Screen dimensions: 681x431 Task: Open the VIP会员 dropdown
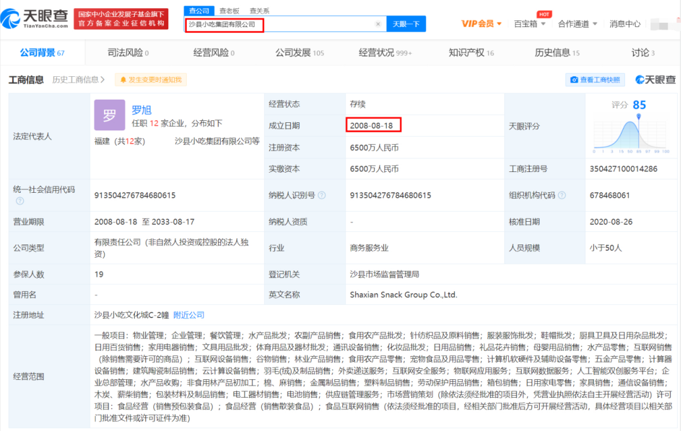pyautogui.click(x=482, y=24)
